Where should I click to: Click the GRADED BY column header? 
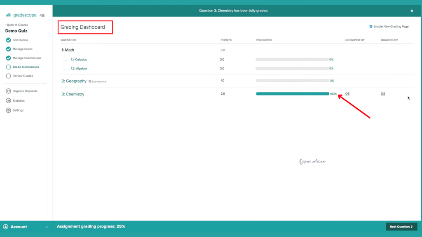point(389,40)
